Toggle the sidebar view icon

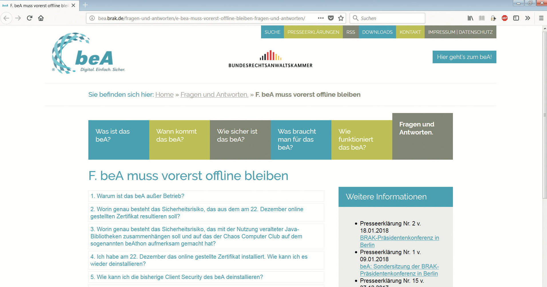click(516, 18)
